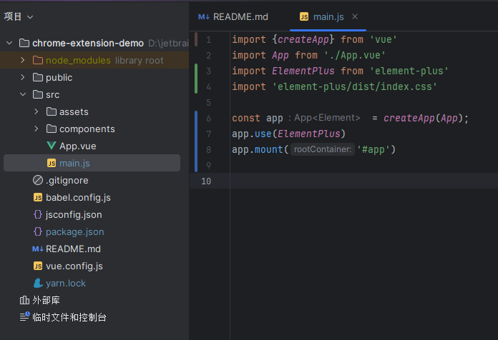
Task: Expand the components folder
Action: pos(36,129)
